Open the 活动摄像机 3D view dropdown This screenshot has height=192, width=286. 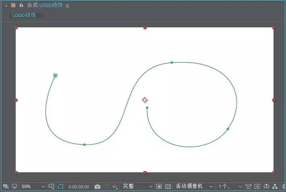pyautogui.click(x=194, y=186)
